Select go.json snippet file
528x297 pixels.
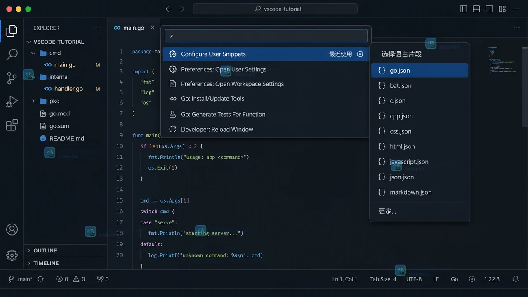[x=420, y=70]
